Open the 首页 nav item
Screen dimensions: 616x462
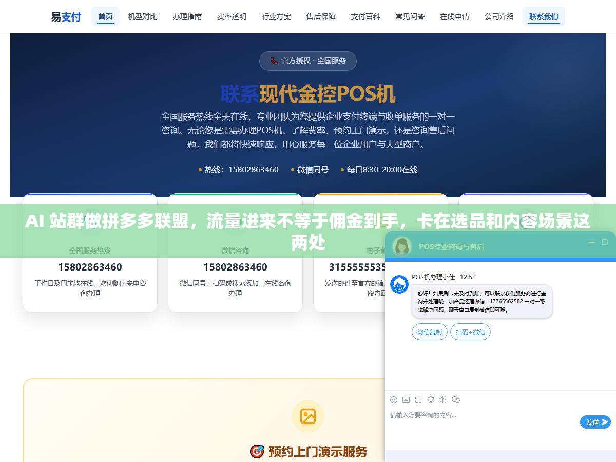[x=106, y=16]
